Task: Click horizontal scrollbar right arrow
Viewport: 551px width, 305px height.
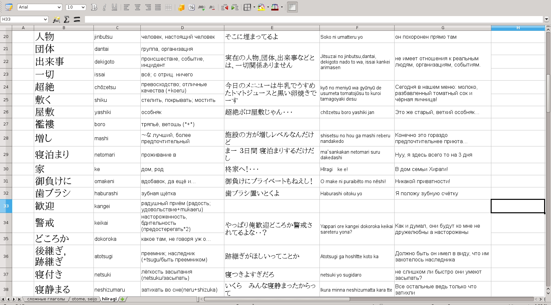Action: 541,299
